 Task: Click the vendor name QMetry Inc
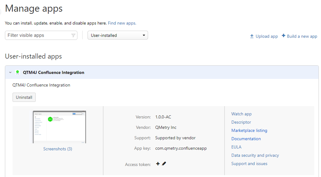(166, 127)
